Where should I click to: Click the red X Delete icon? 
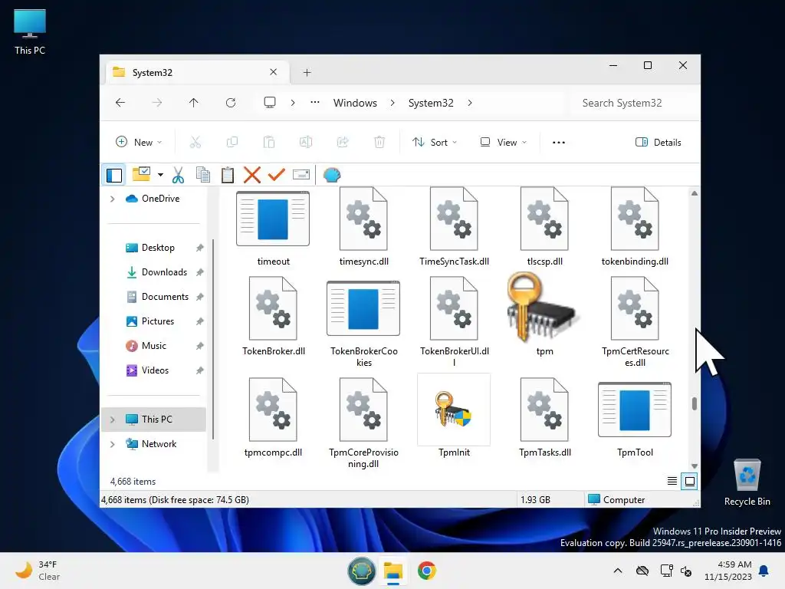tap(251, 175)
